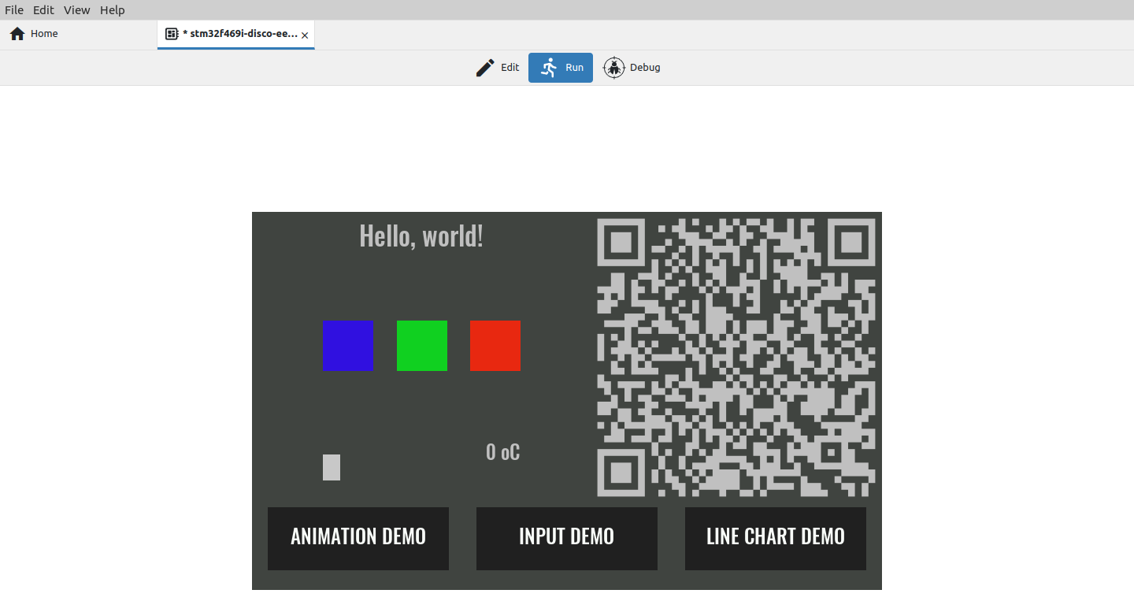Open the File menu
Image resolution: width=1134 pixels, height=612 pixels.
[14, 10]
